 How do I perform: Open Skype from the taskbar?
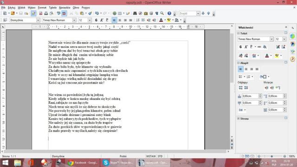pyautogui.click(x=117, y=163)
